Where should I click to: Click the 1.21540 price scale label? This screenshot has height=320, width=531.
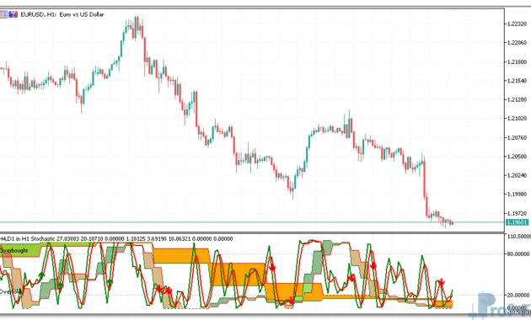click(517, 81)
